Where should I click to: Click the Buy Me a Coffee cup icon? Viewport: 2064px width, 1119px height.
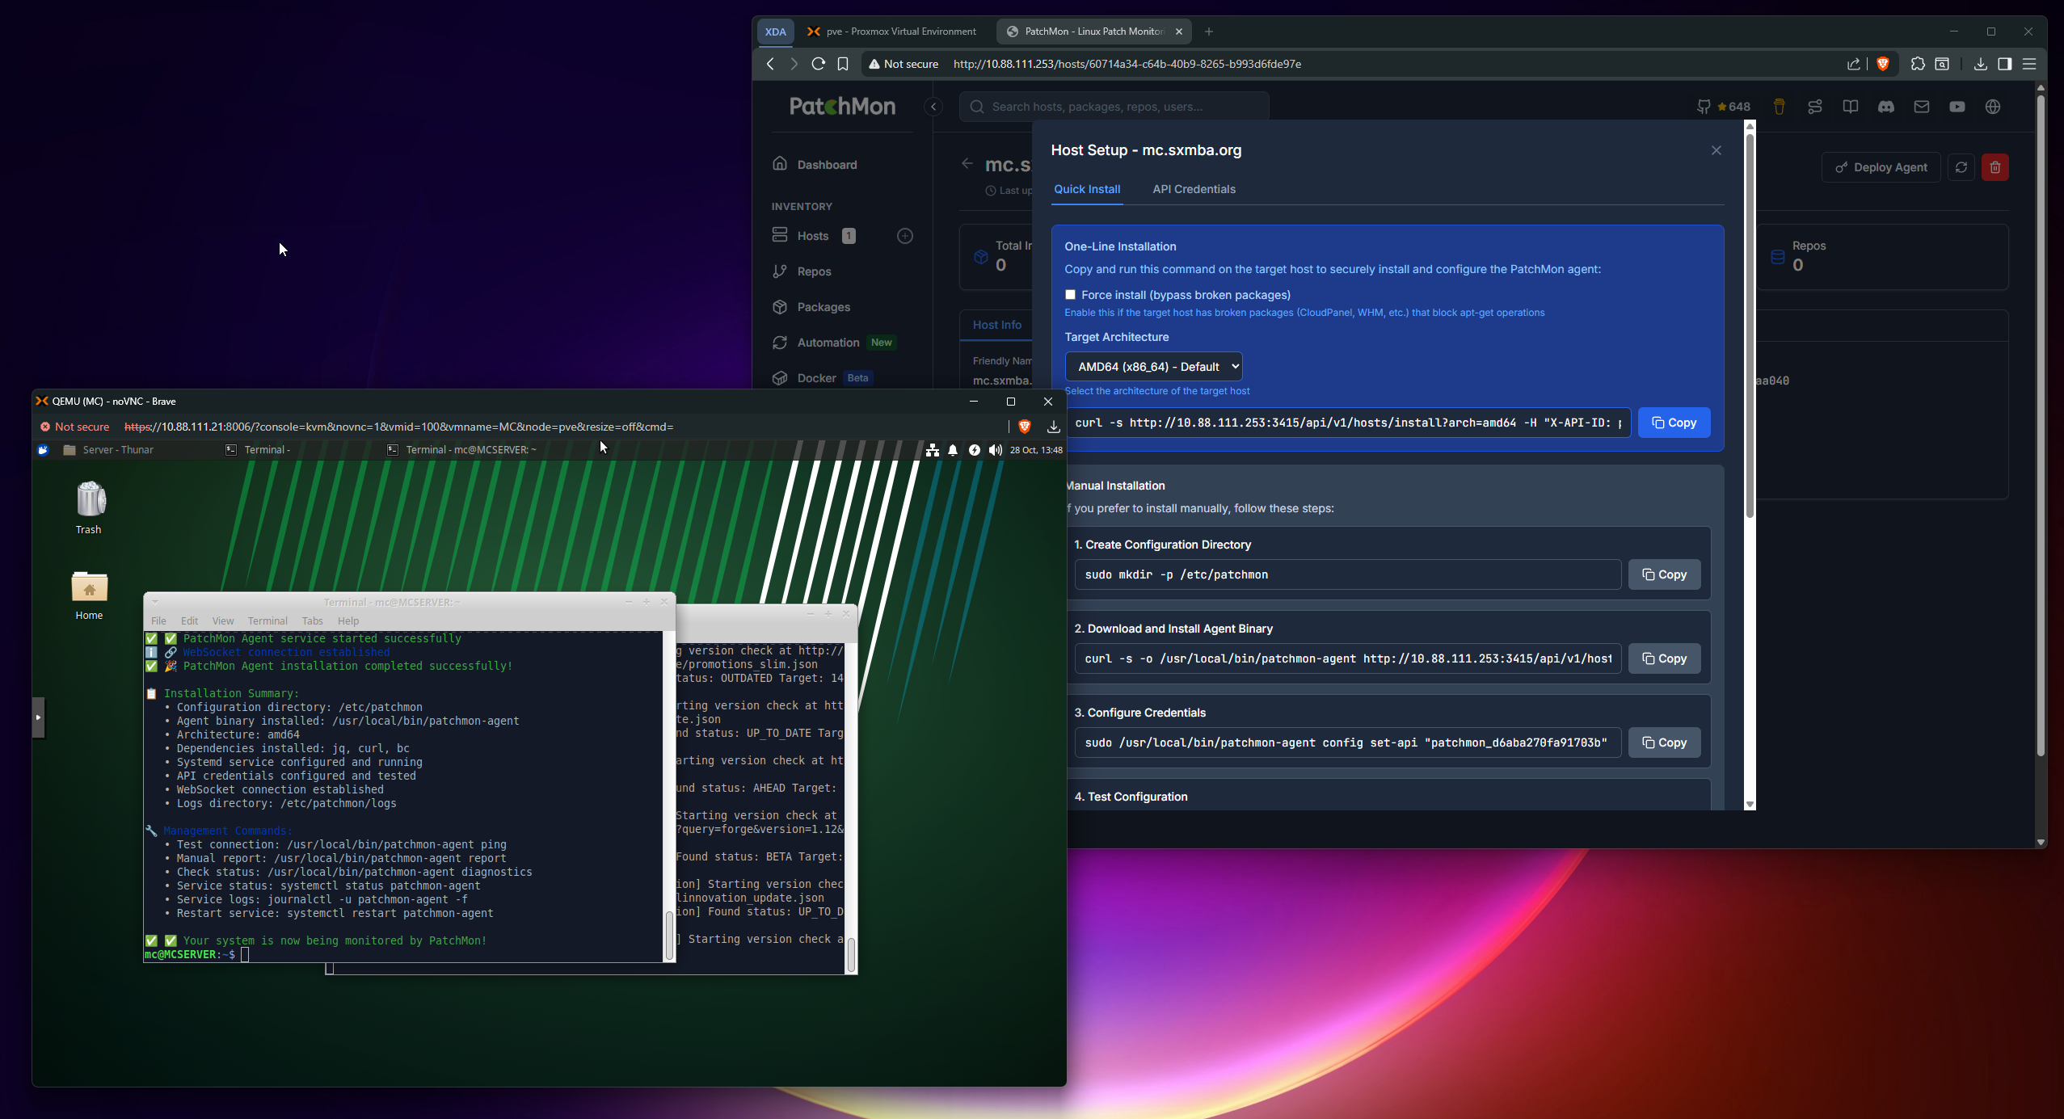click(1779, 107)
